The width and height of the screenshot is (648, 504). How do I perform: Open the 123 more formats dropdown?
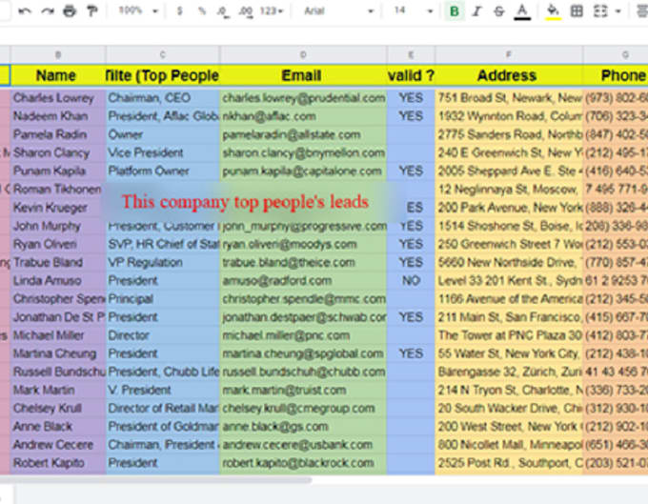(271, 11)
